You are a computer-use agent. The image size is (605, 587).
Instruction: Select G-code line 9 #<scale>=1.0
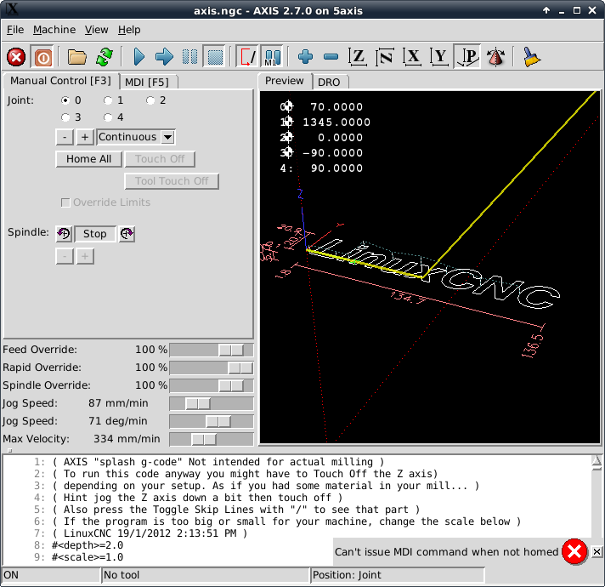[x=88, y=557]
